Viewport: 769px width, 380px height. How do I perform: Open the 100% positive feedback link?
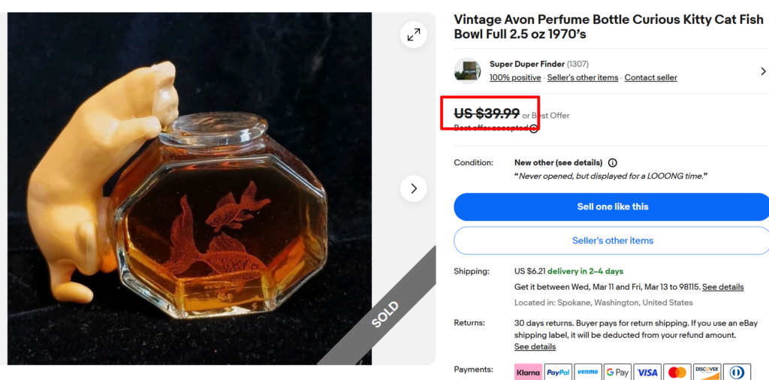[x=515, y=78]
